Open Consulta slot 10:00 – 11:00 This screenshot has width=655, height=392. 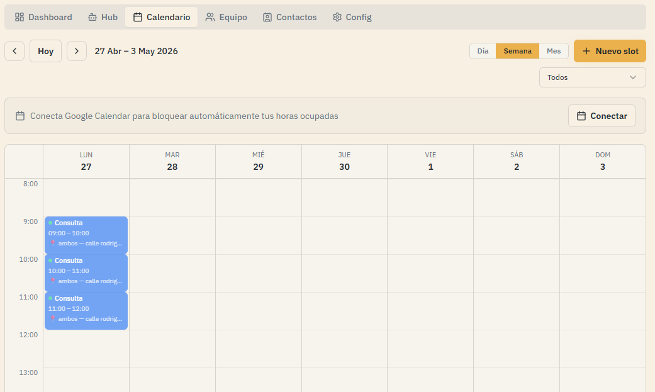click(x=86, y=273)
